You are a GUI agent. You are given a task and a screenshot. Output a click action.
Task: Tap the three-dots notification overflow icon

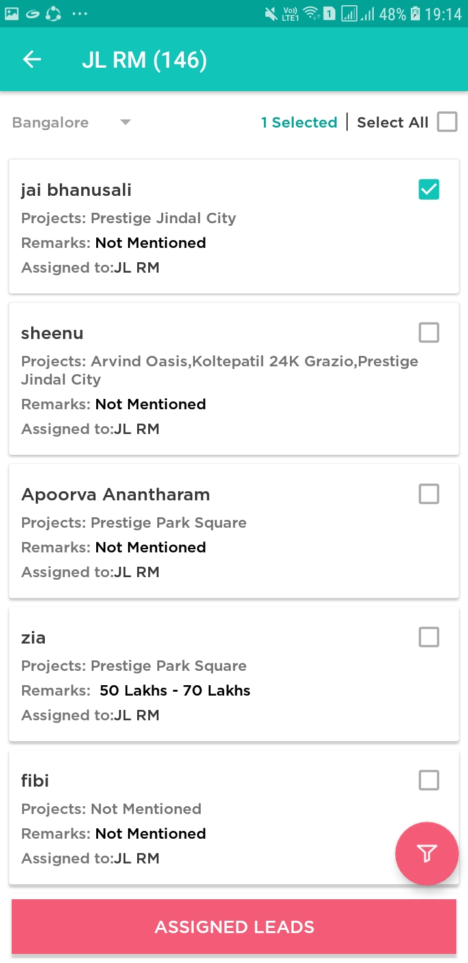point(79,14)
